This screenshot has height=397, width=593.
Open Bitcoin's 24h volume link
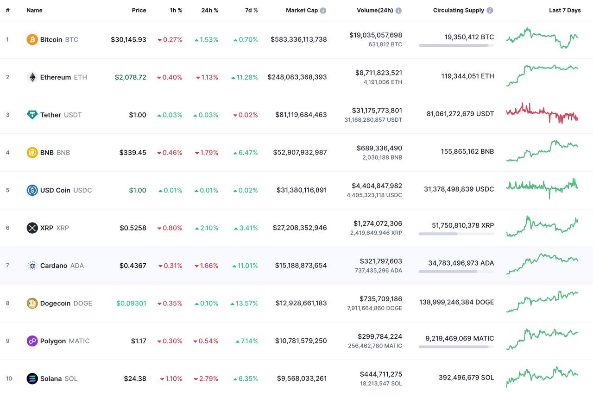coord(376,35)
